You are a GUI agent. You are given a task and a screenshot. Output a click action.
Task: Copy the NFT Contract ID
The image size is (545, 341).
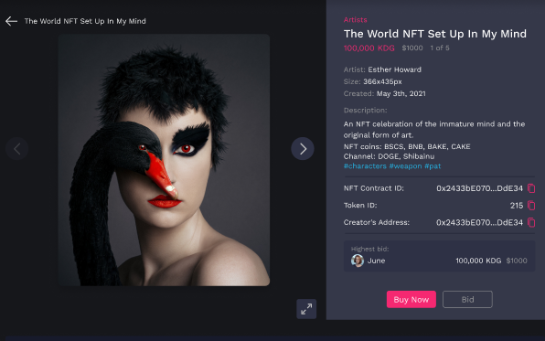(x=531, y=188)
